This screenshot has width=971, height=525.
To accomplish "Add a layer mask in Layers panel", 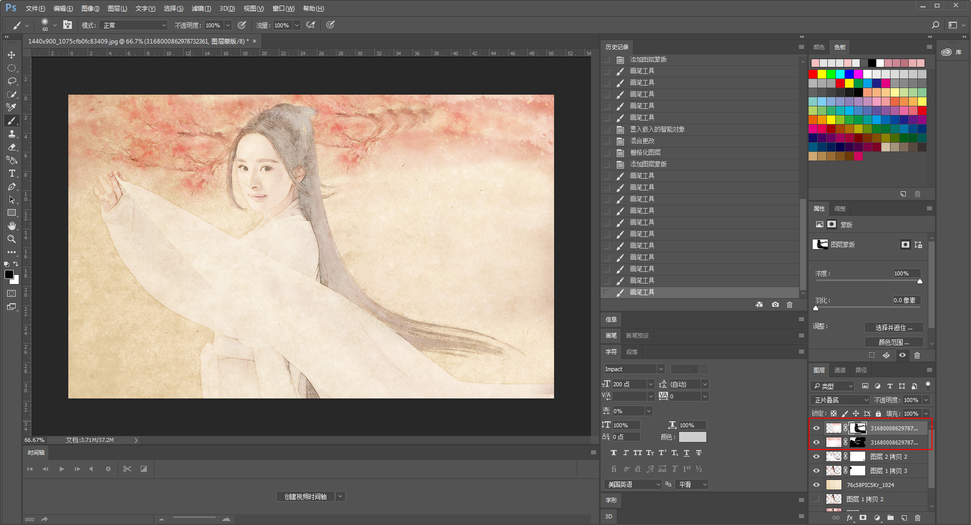I will click(863, 518).
